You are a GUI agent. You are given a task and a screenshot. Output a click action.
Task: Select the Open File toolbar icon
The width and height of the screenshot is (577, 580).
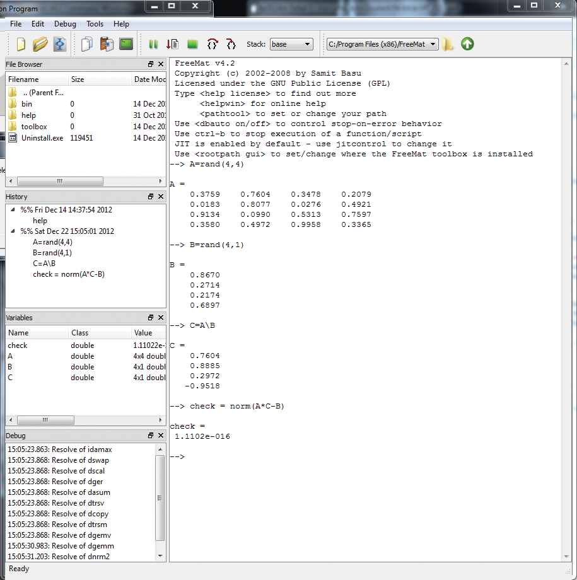click(x=39, y=43)
